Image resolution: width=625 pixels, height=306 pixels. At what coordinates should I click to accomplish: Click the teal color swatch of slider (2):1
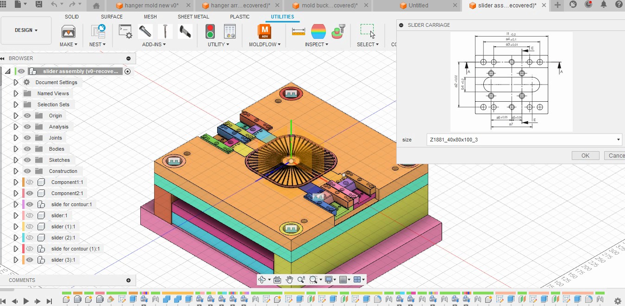tap(23, 238)
